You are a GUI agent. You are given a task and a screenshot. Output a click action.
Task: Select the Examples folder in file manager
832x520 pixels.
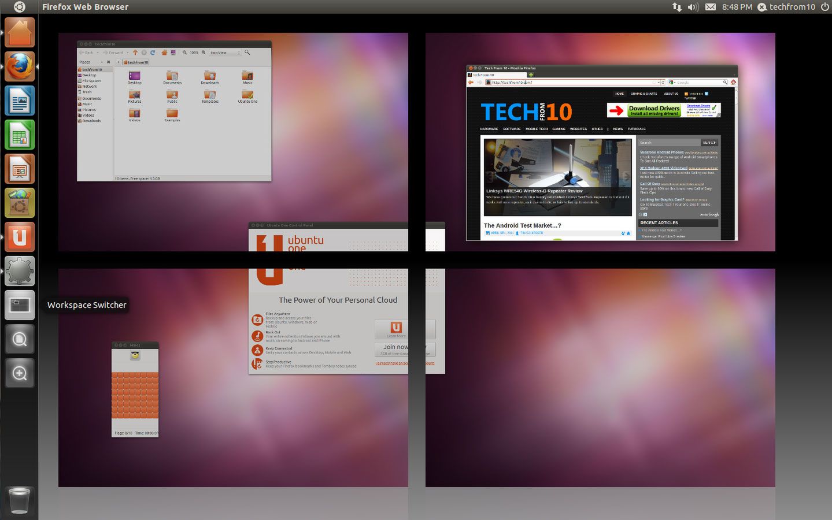[x=172, y=114]
